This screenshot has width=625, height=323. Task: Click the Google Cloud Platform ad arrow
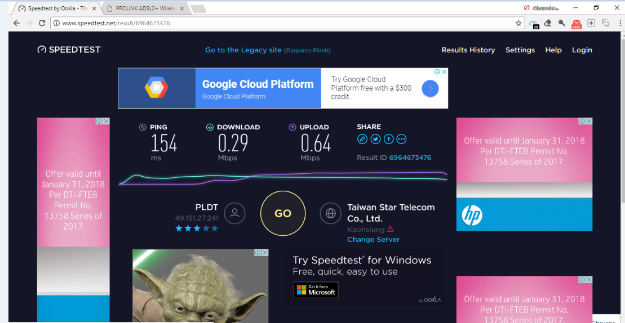pos(430,88)
